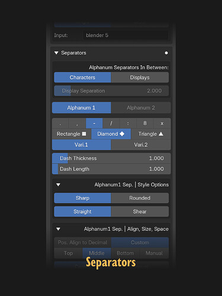Choose the 8 separator symbol

coord(145,124)
